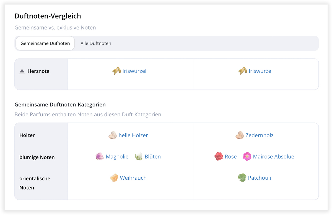The width and height of the screenshot is (332, 215).
Task: Click the purple Magnolie flower icon
Action: pos(100,156)
